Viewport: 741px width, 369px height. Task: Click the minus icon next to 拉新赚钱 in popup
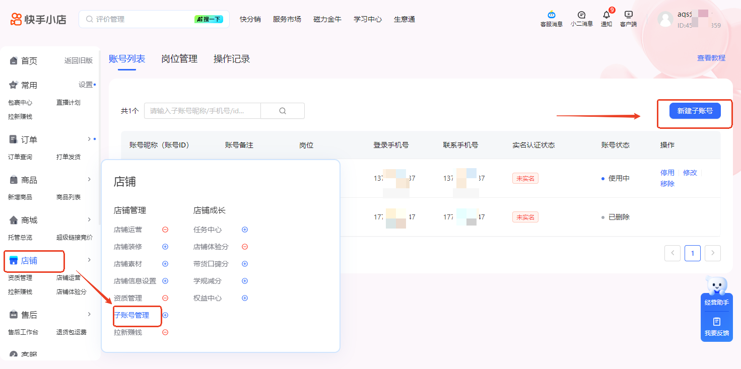tap(165, 332)
